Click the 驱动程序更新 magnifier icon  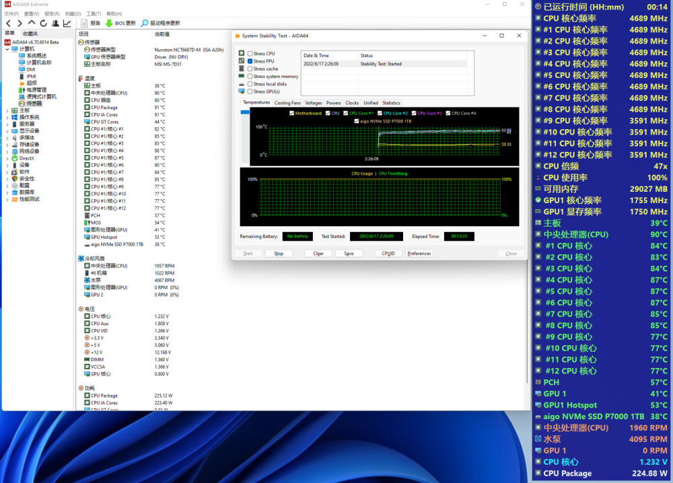[x=145, y=23]
